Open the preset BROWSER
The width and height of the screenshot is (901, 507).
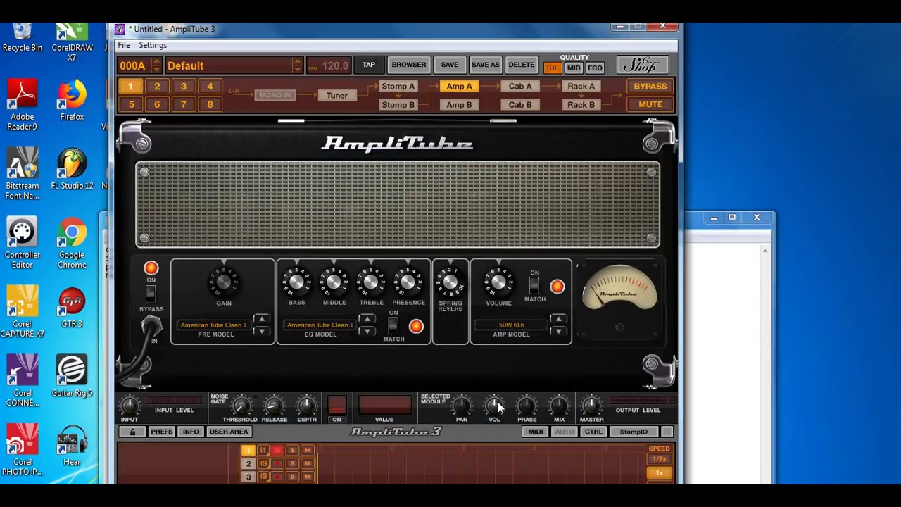click(x=409, y=65)
